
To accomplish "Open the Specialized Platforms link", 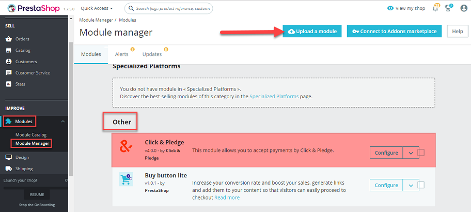I will 274,97.
